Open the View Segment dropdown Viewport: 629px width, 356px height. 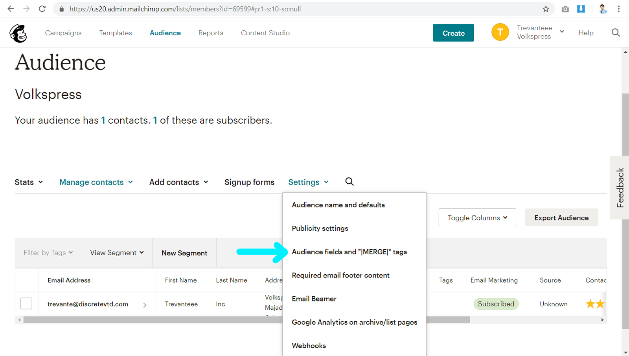[x=117, y=253]
